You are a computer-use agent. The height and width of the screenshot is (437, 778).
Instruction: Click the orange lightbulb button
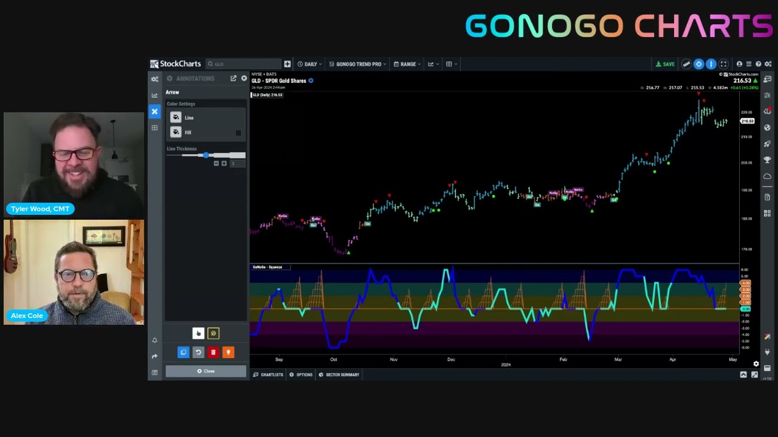pos(228,352)
